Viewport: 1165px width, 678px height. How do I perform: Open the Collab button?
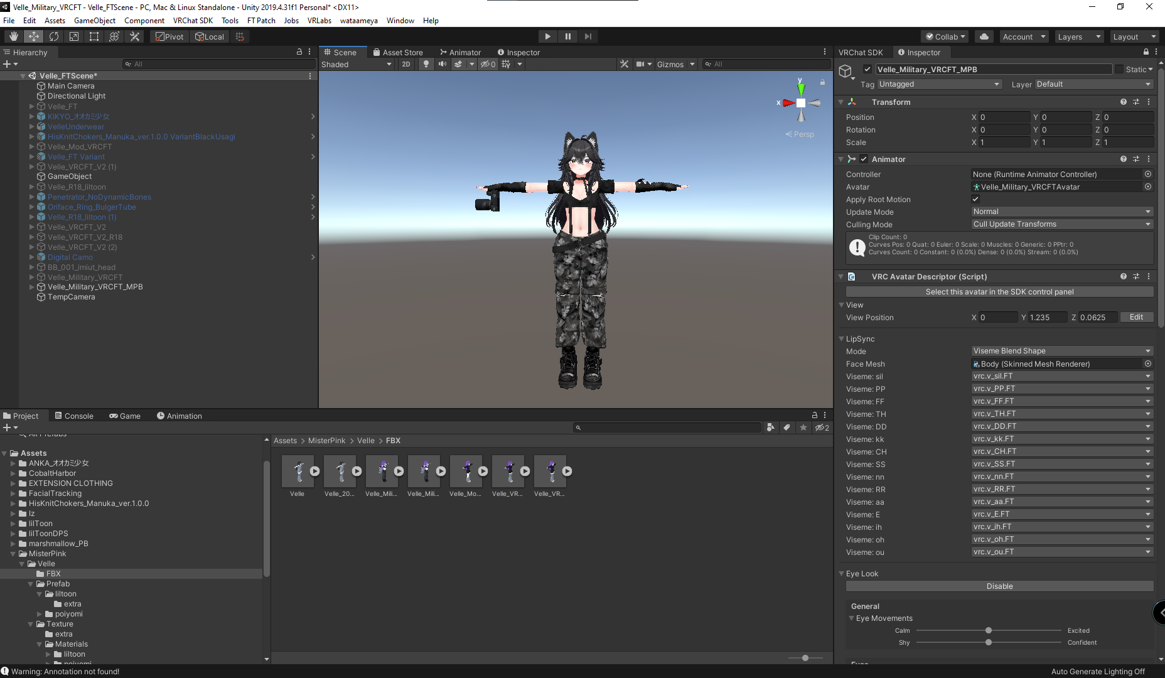pyautogui.click(x=945, y=36)
